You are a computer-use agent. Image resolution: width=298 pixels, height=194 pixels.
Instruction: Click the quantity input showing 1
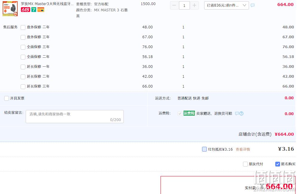tap(184, 5)
